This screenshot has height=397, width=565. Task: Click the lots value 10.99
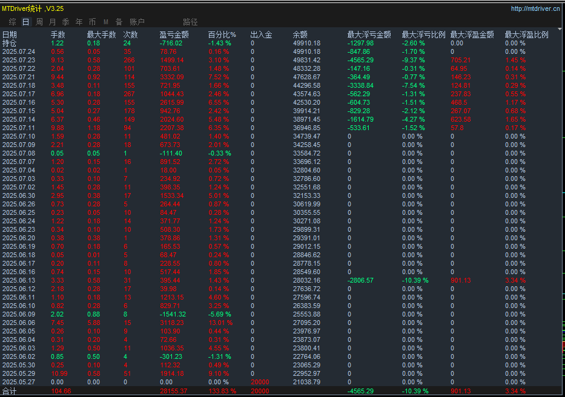[x=59, y=373]
